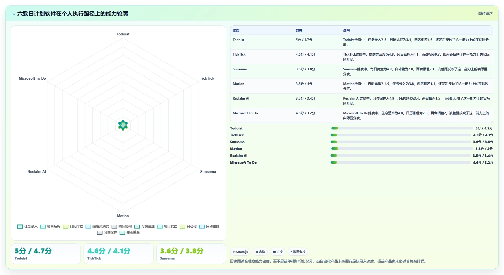This screenshot has width=504, height=275.
Task: Click the TickTick axis label on radar
Action: pos(207,78)
